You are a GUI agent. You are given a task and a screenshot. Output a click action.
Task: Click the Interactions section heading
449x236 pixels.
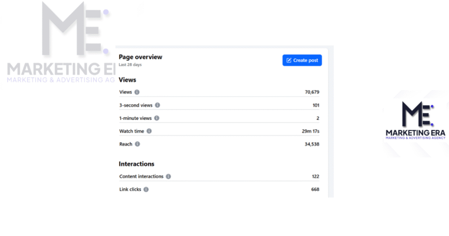[136, 164]
